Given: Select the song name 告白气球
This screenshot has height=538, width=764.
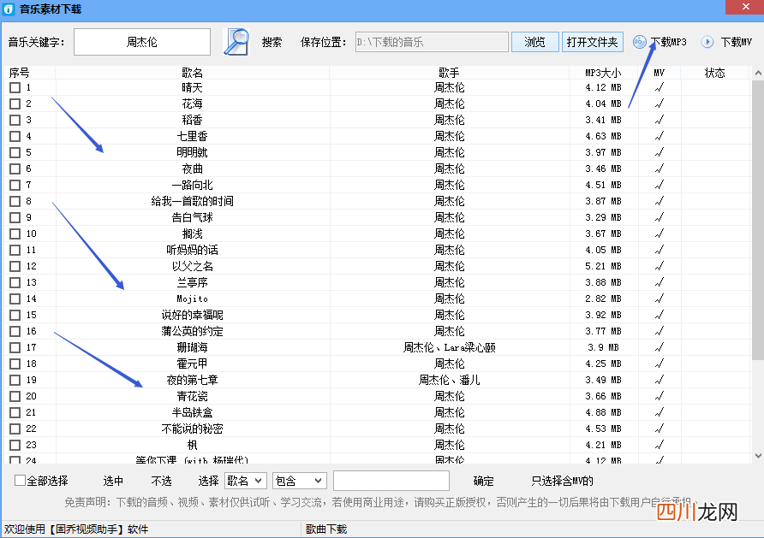Looking at the screenshot, I should tap(193, 217).
